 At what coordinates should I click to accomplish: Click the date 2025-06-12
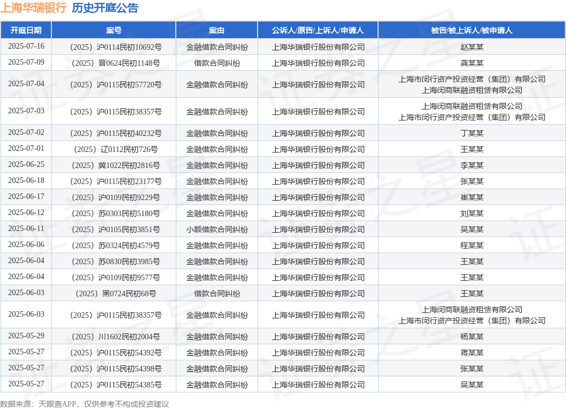pos(26,212)
